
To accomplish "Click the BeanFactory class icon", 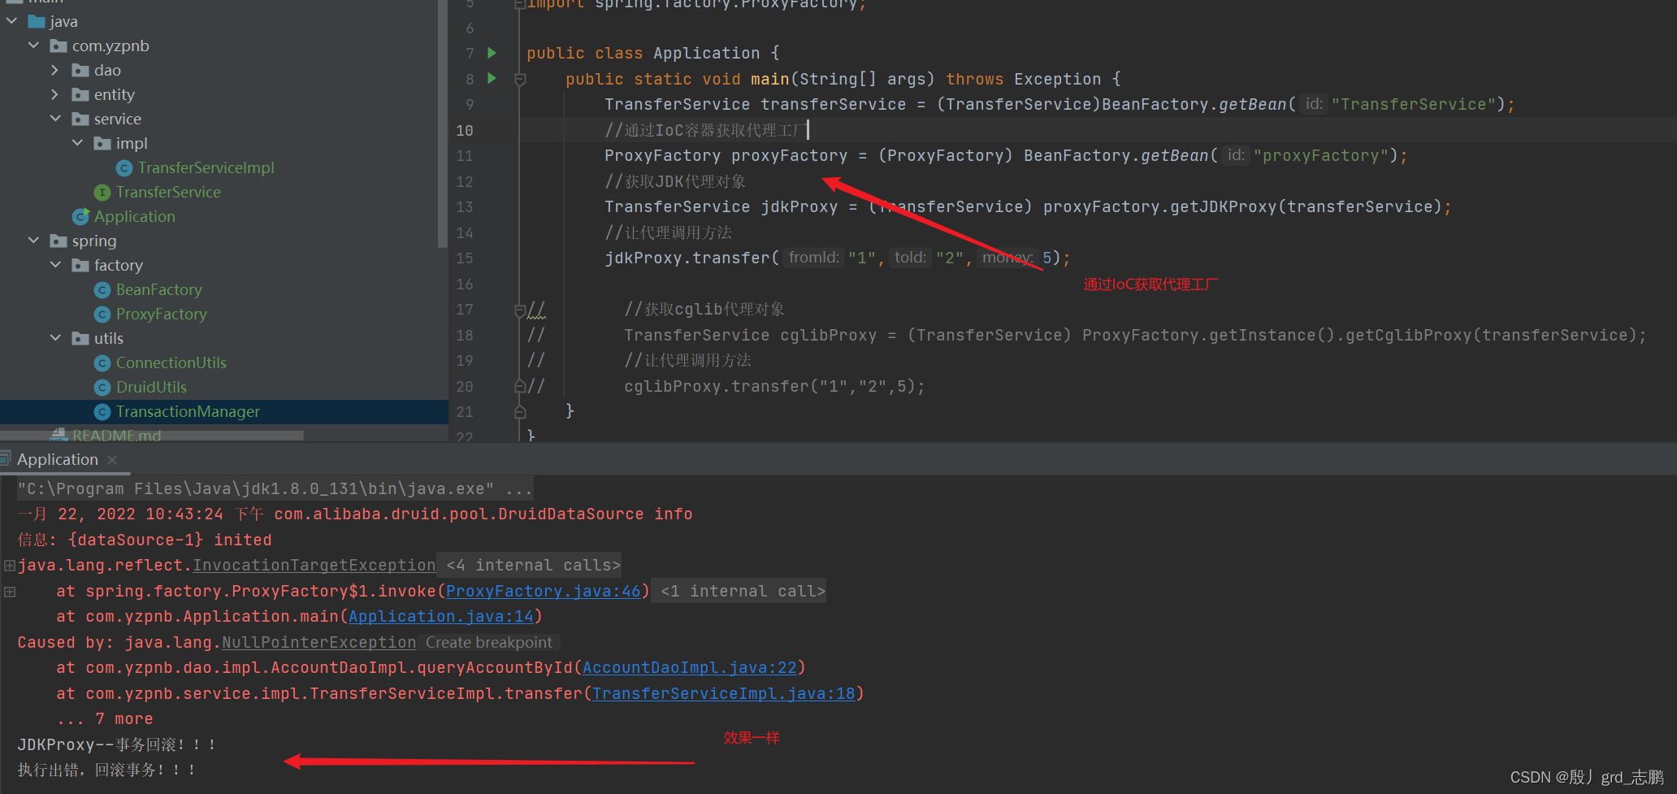I will click(102, 289).
